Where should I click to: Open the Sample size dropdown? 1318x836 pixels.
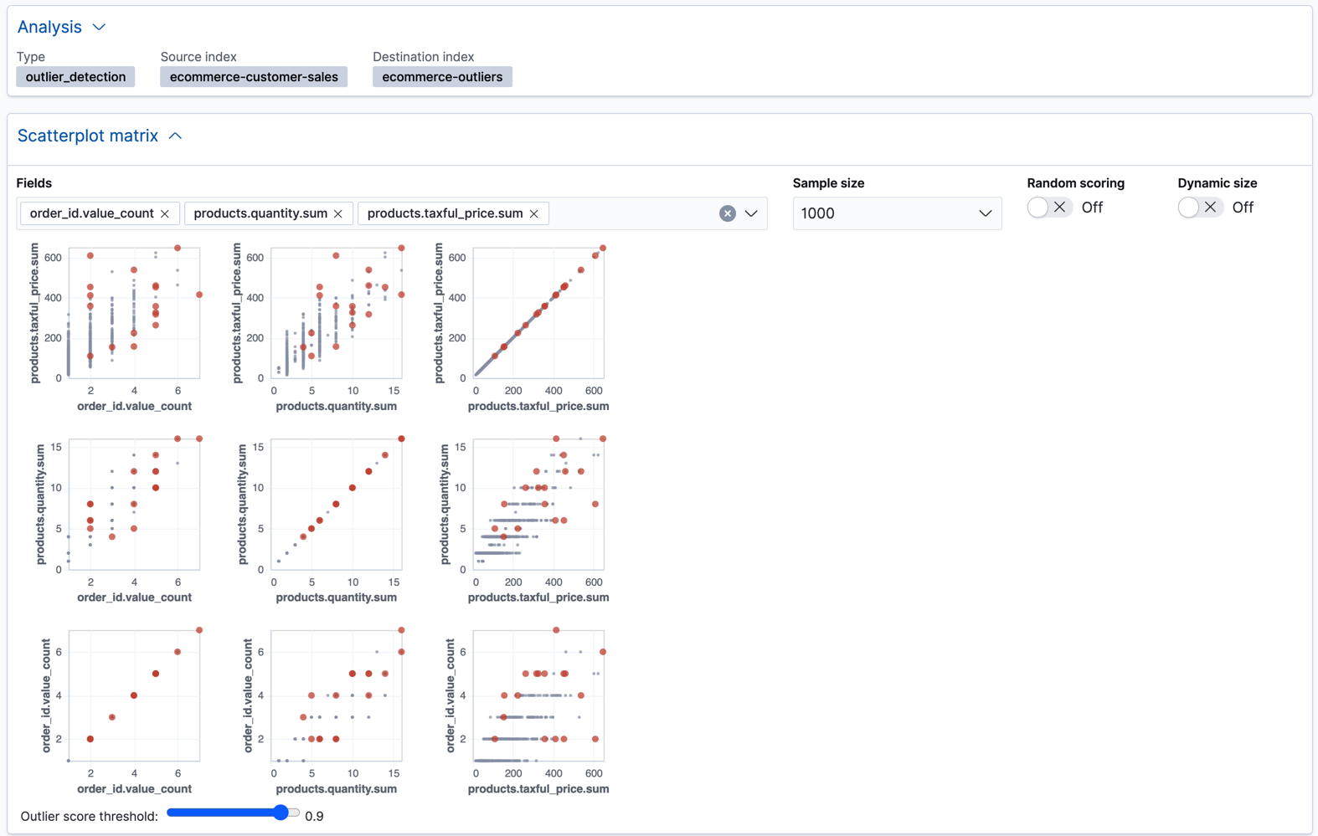click(896, 213)
